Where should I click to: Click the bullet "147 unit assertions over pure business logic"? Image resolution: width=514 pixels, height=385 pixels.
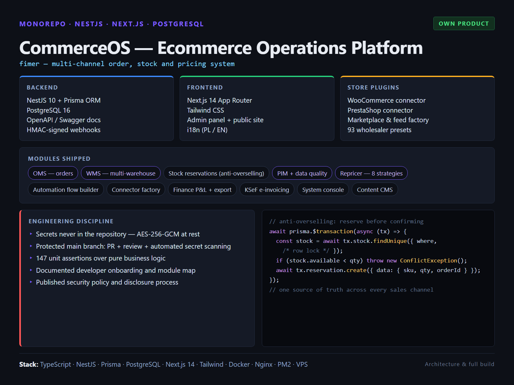[101, 258]
